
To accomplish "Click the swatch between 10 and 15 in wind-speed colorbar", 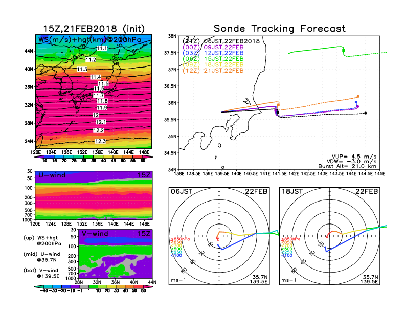I will [x=49, y=156].
